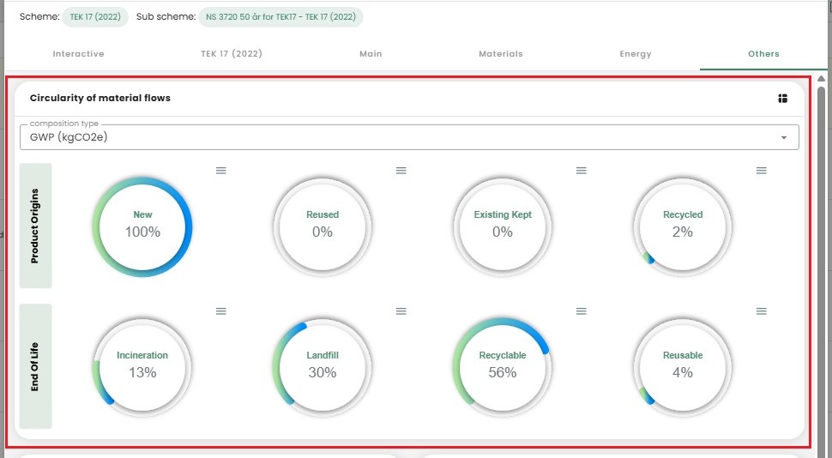Expand the composition type dropdown arrow
The height and width of the screenshot is (458, 832).
[x=783, y=138]
